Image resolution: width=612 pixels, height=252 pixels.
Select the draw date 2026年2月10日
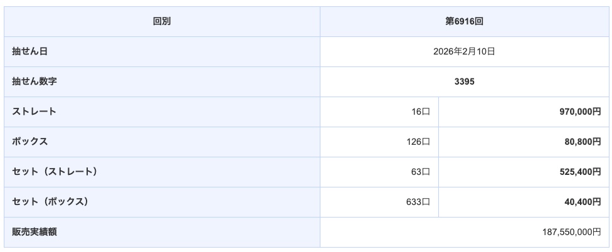point(464,51)
